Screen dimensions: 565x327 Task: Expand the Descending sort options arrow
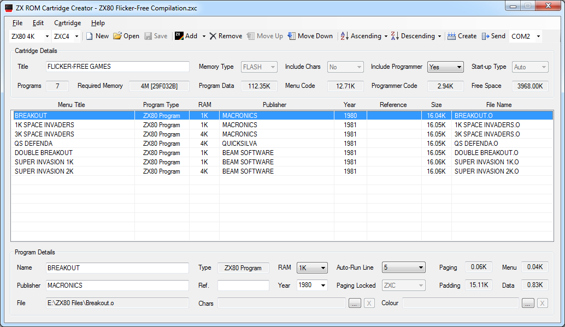[439, 36]
